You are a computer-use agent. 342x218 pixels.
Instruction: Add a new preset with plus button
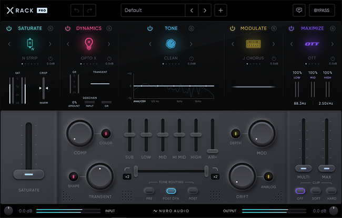(220, 10)
